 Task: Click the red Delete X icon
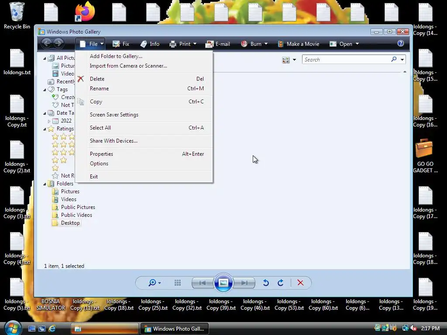(300, 283)
